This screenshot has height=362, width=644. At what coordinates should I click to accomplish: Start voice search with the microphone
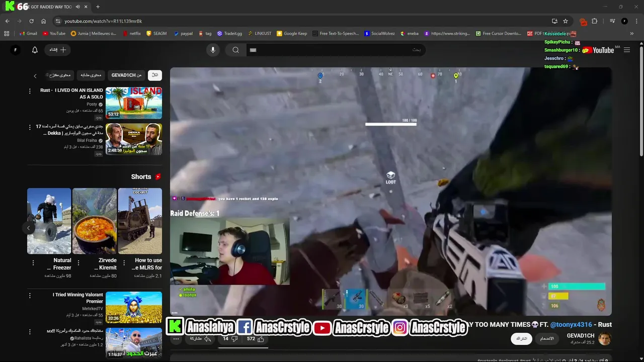213,50
